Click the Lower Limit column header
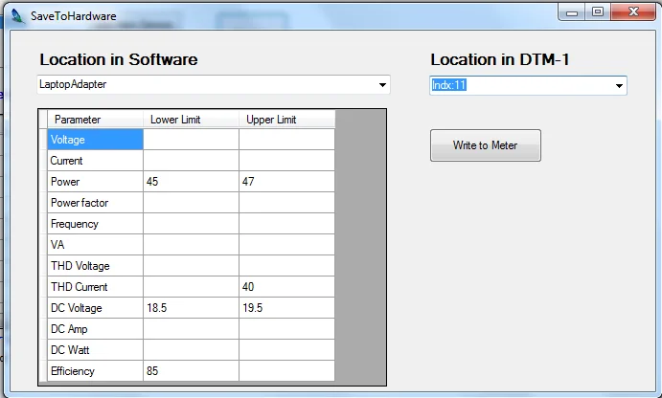The width and height of the screenshot is (662, 398). click(191, 120)
